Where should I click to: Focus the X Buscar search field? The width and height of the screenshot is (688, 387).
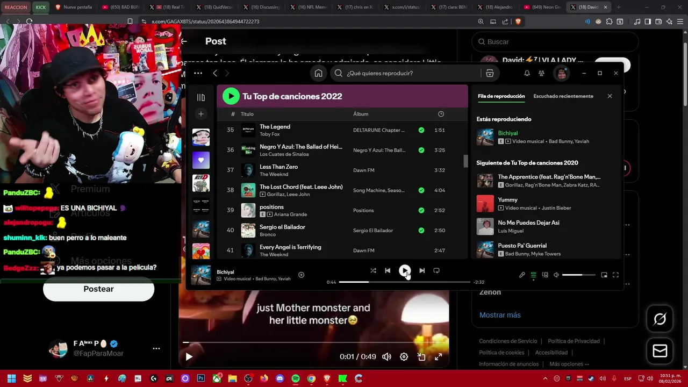pyautogui.click(x=555, y=41)
